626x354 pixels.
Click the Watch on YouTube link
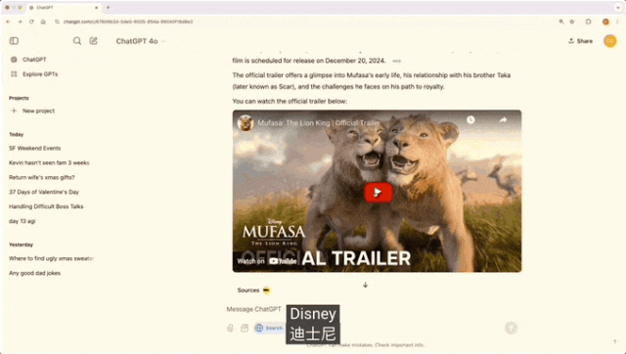pyautogui.click(x=267, y=261)
